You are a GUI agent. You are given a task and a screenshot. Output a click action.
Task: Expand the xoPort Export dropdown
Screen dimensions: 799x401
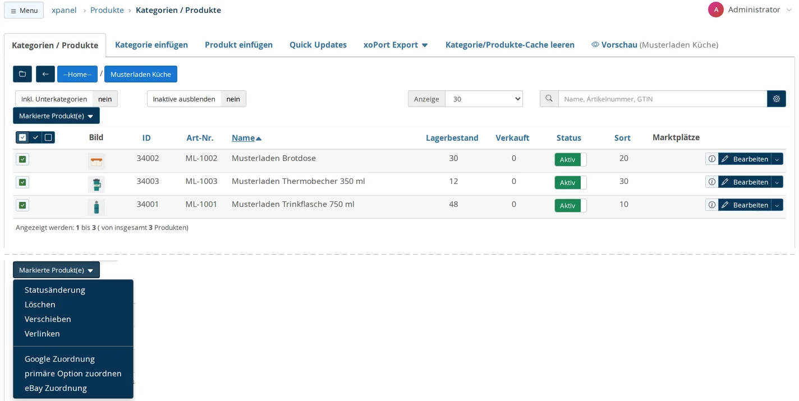pyautogui.click(x=396, y=45)
